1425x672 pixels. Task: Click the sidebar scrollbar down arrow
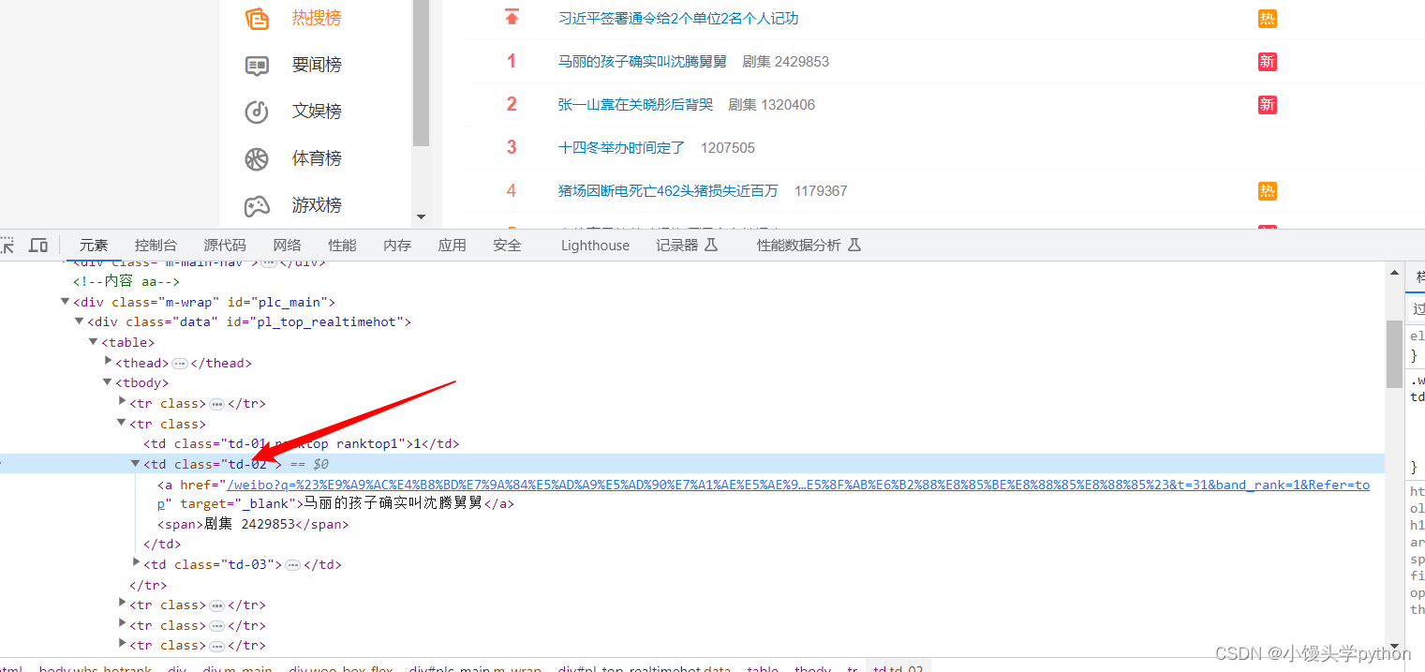tap(421, 217)
